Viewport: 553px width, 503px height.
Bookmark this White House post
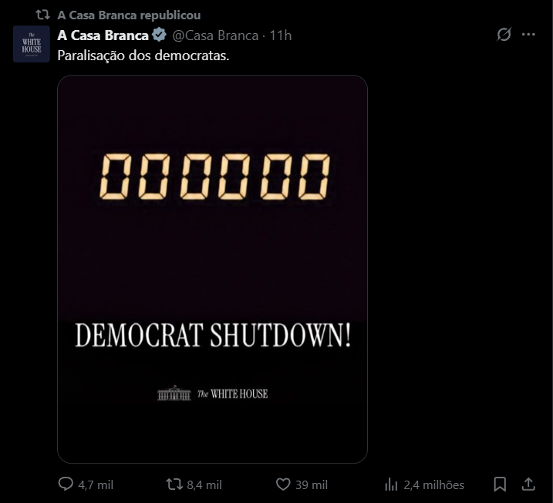pyautogui.click(x=500, y=484)
